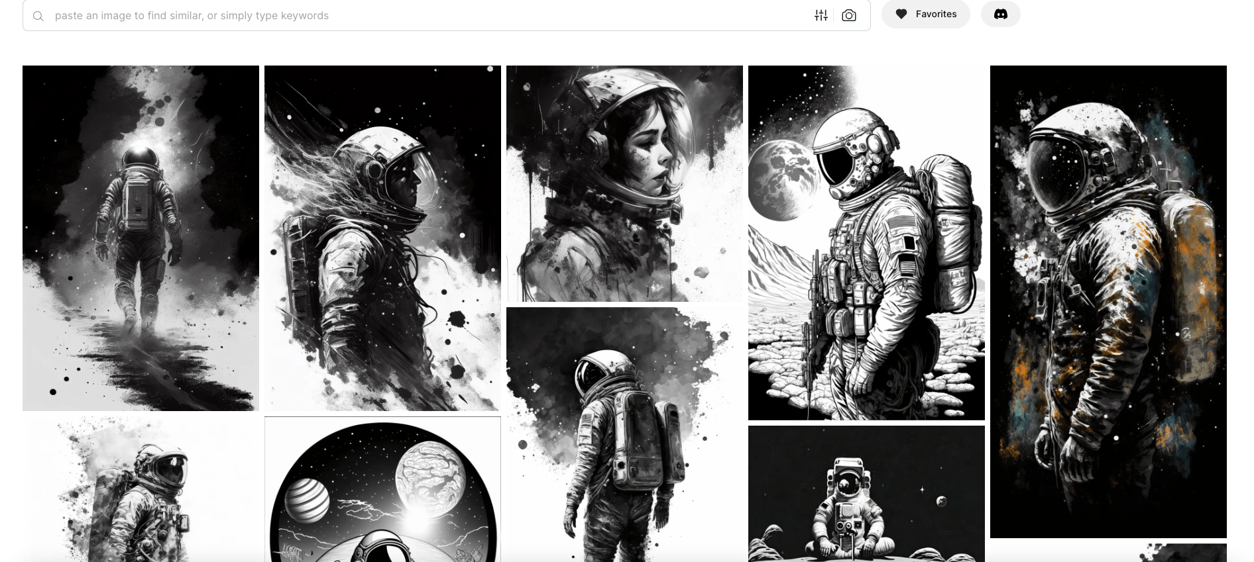Open the seated cross-legged astronaut image

866,494
